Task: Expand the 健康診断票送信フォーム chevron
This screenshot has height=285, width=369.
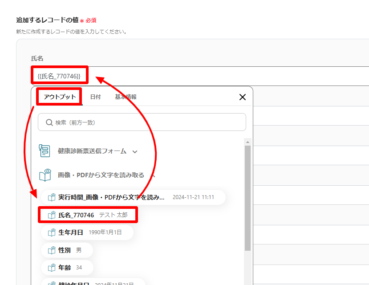Action: coord(135,151)
